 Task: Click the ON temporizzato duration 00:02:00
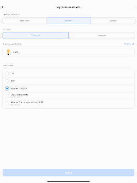coord(15,97)
